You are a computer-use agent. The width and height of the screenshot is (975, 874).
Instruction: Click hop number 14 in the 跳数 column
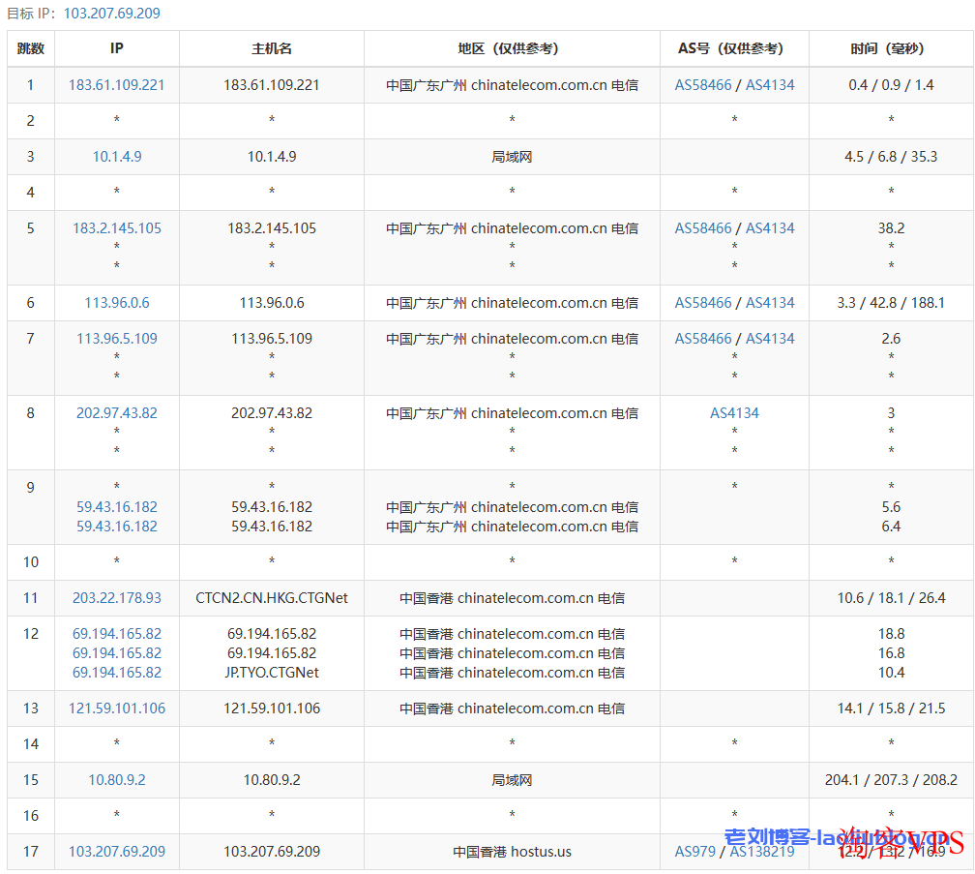tap(31, 744)
